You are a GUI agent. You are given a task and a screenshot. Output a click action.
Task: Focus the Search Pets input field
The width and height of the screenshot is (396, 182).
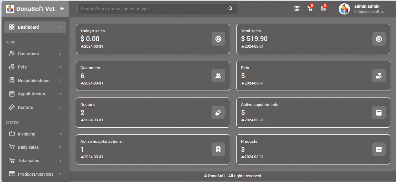click(x=157, y=9)
